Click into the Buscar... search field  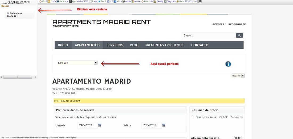point(209,35)
